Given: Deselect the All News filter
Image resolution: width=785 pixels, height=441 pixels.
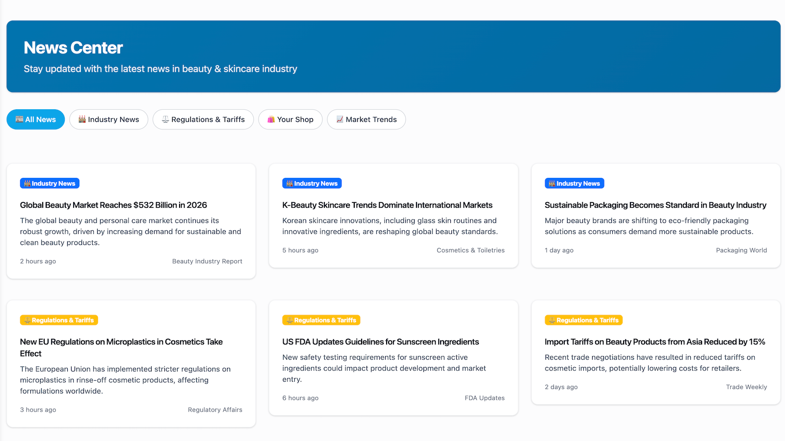Looking at the screenshot, I should coord(35,119).
